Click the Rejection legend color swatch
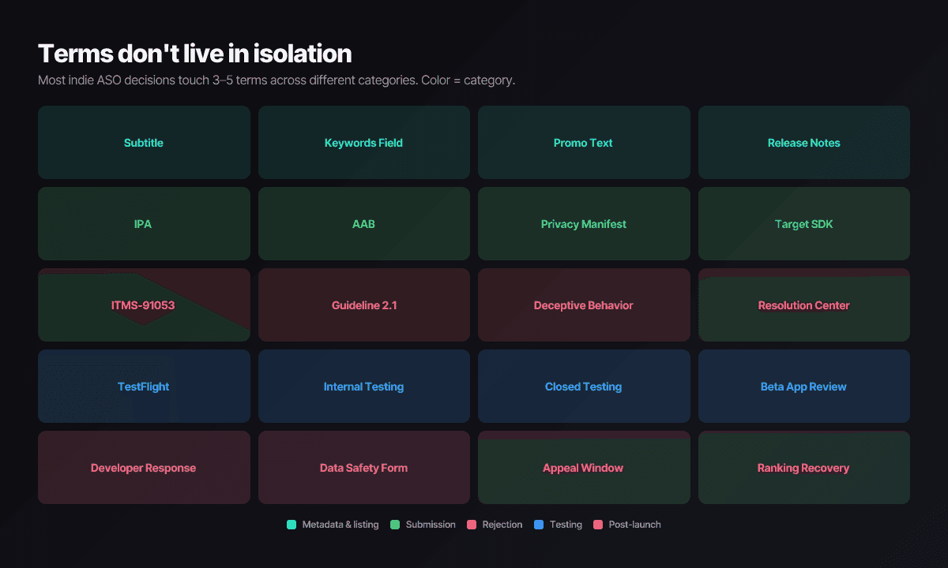The width and height of the screenshot is (948, 568). [472, 525]
